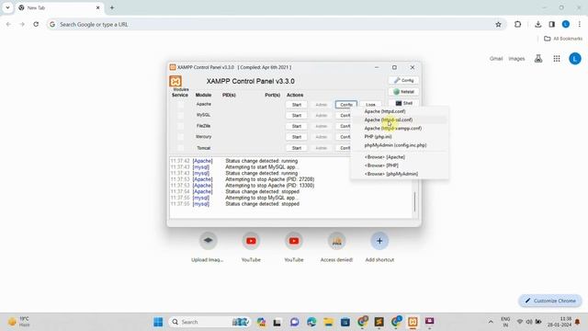
Task: Open Shell in XAMPP panel
Action: [x=403, y=103]
